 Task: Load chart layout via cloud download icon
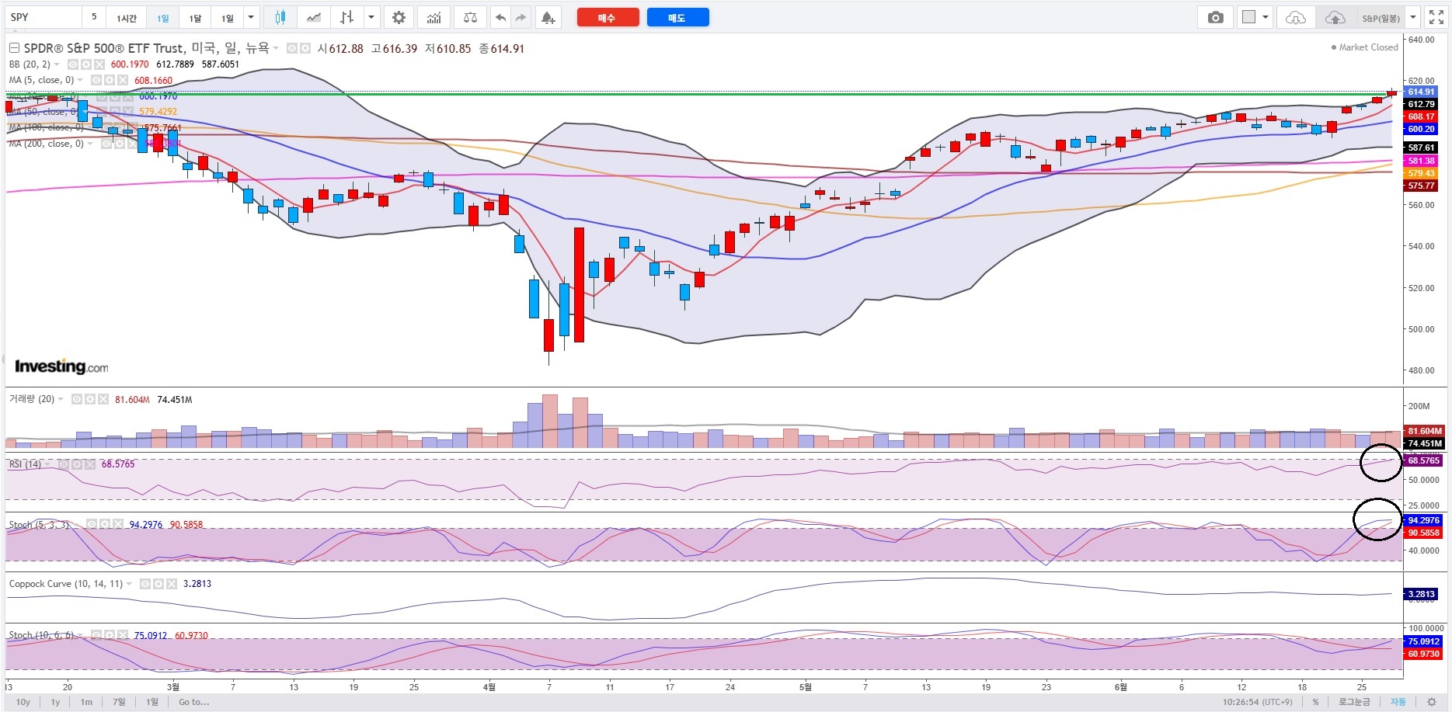pos(1296,17)
